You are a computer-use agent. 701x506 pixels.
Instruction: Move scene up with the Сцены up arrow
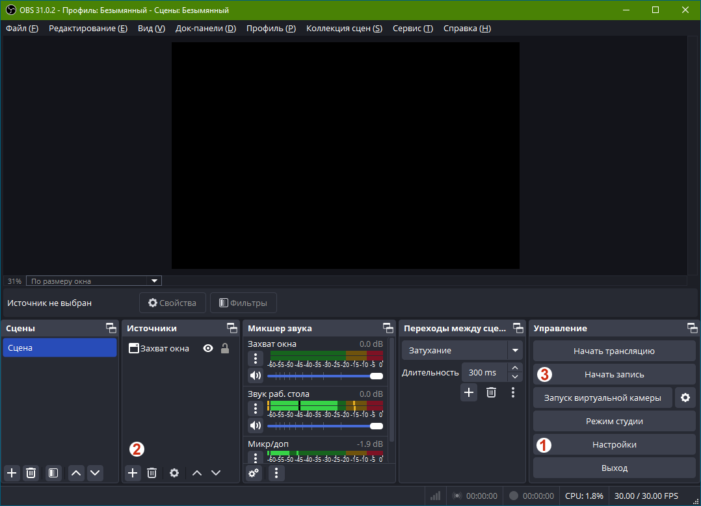77,473
